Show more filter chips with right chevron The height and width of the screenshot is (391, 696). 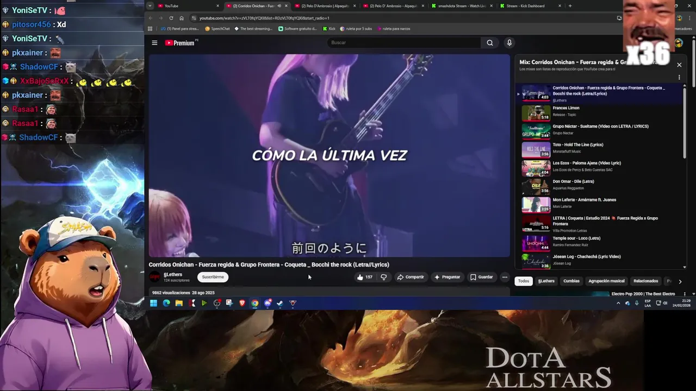[x=680, y=281]
